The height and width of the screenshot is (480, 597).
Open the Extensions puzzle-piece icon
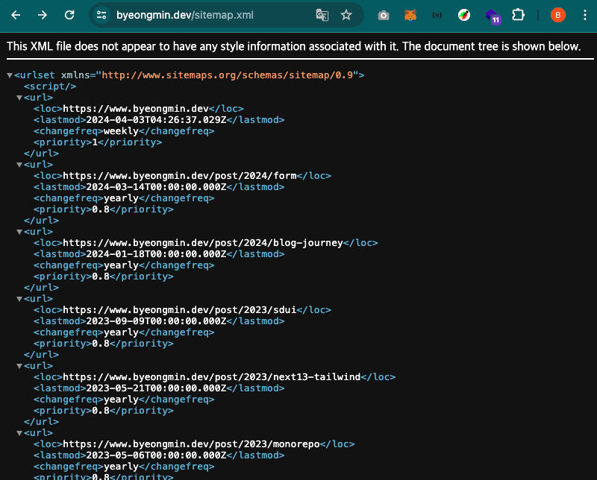point(519,15)
